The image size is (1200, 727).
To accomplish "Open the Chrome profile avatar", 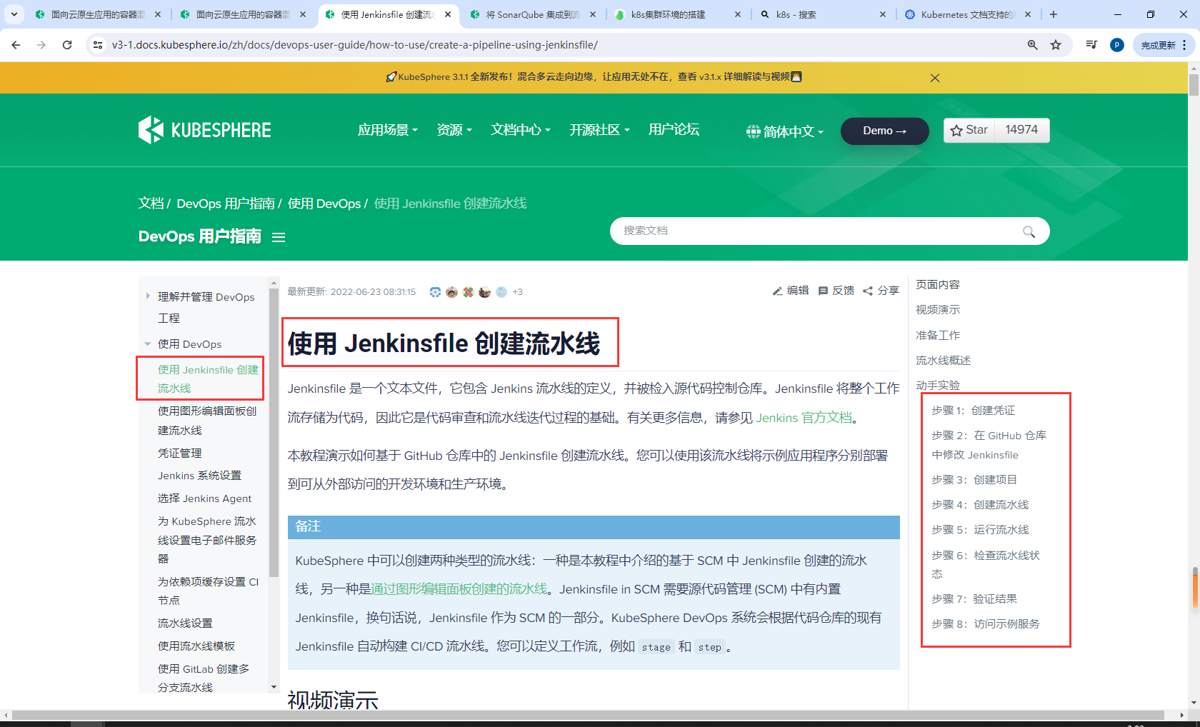I will [x=1117, y=45].
